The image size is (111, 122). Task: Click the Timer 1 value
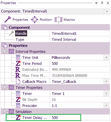58,93
